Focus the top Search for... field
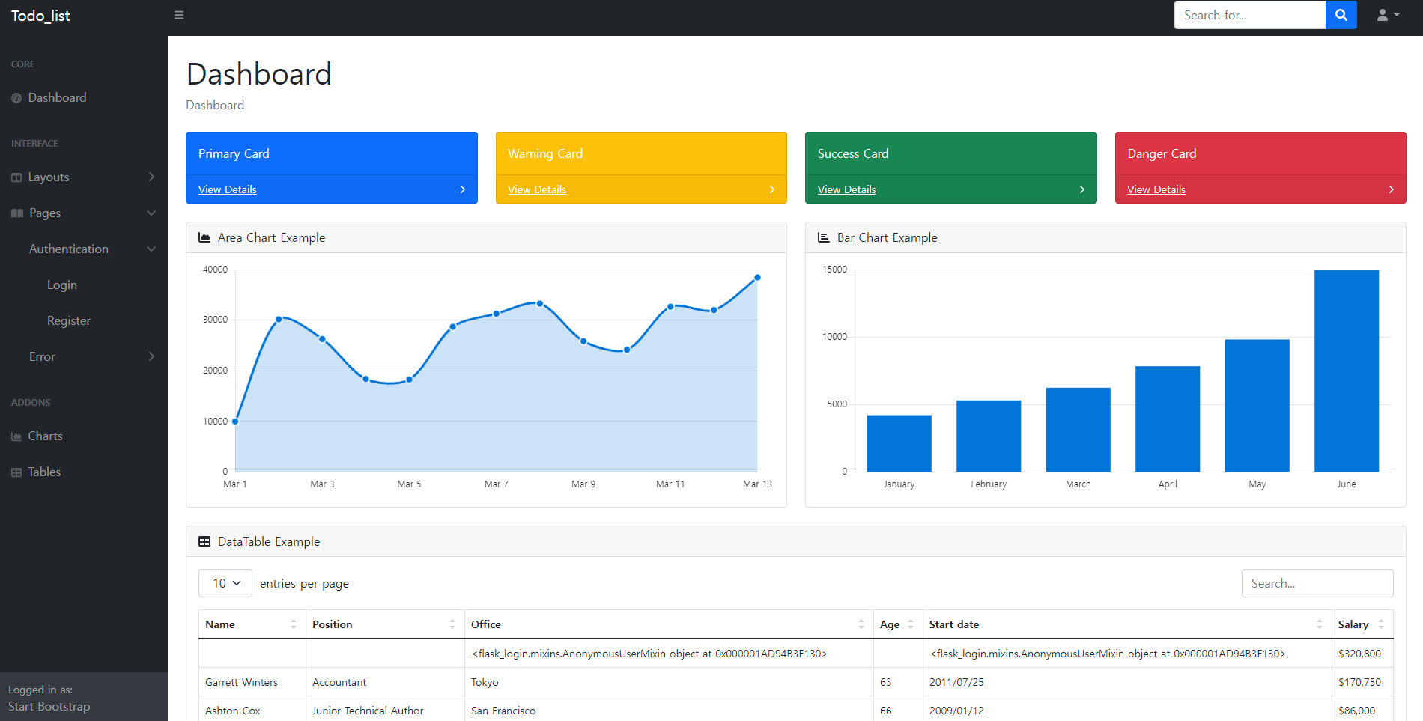Viewport: 1423px width, 721px height. (1250, 15)
